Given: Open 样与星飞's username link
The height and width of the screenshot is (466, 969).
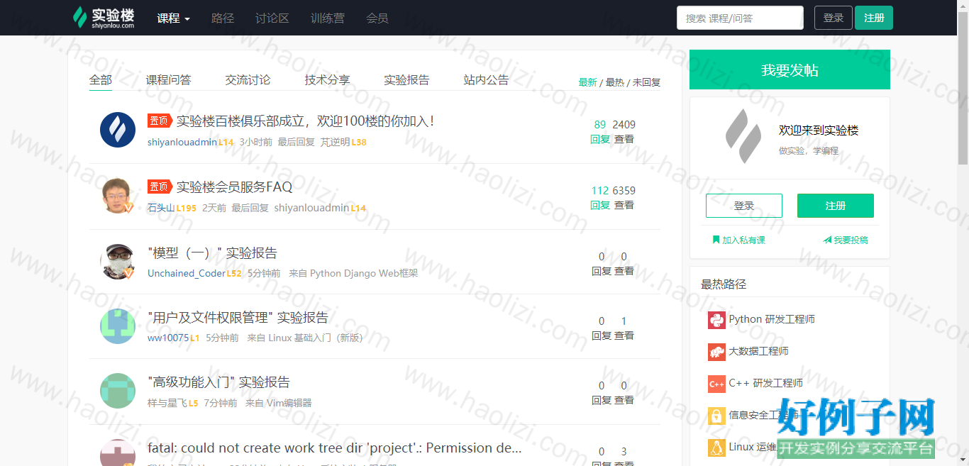Looking at the screenshot, I should pos(167,403).
